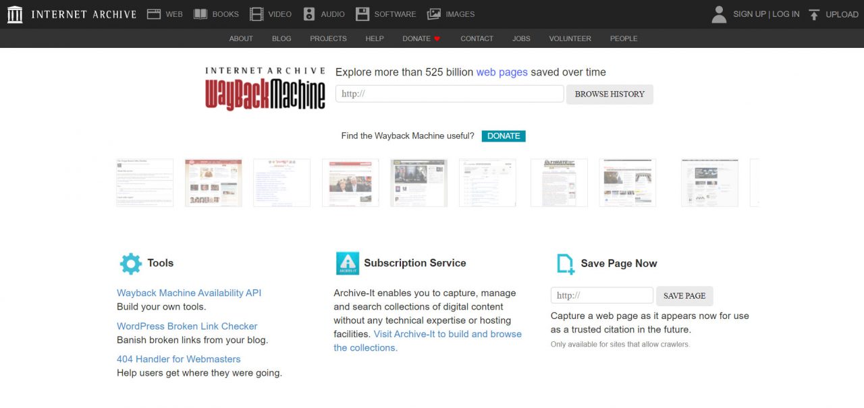The height and width of the screenshot is (408, 864).
Task: Click 'Build your own tools.' text
Action: tap(161, 307)
